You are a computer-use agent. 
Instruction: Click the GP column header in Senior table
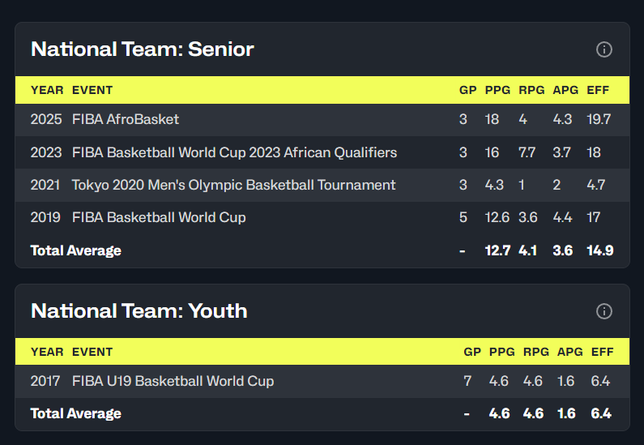point(467,90)
